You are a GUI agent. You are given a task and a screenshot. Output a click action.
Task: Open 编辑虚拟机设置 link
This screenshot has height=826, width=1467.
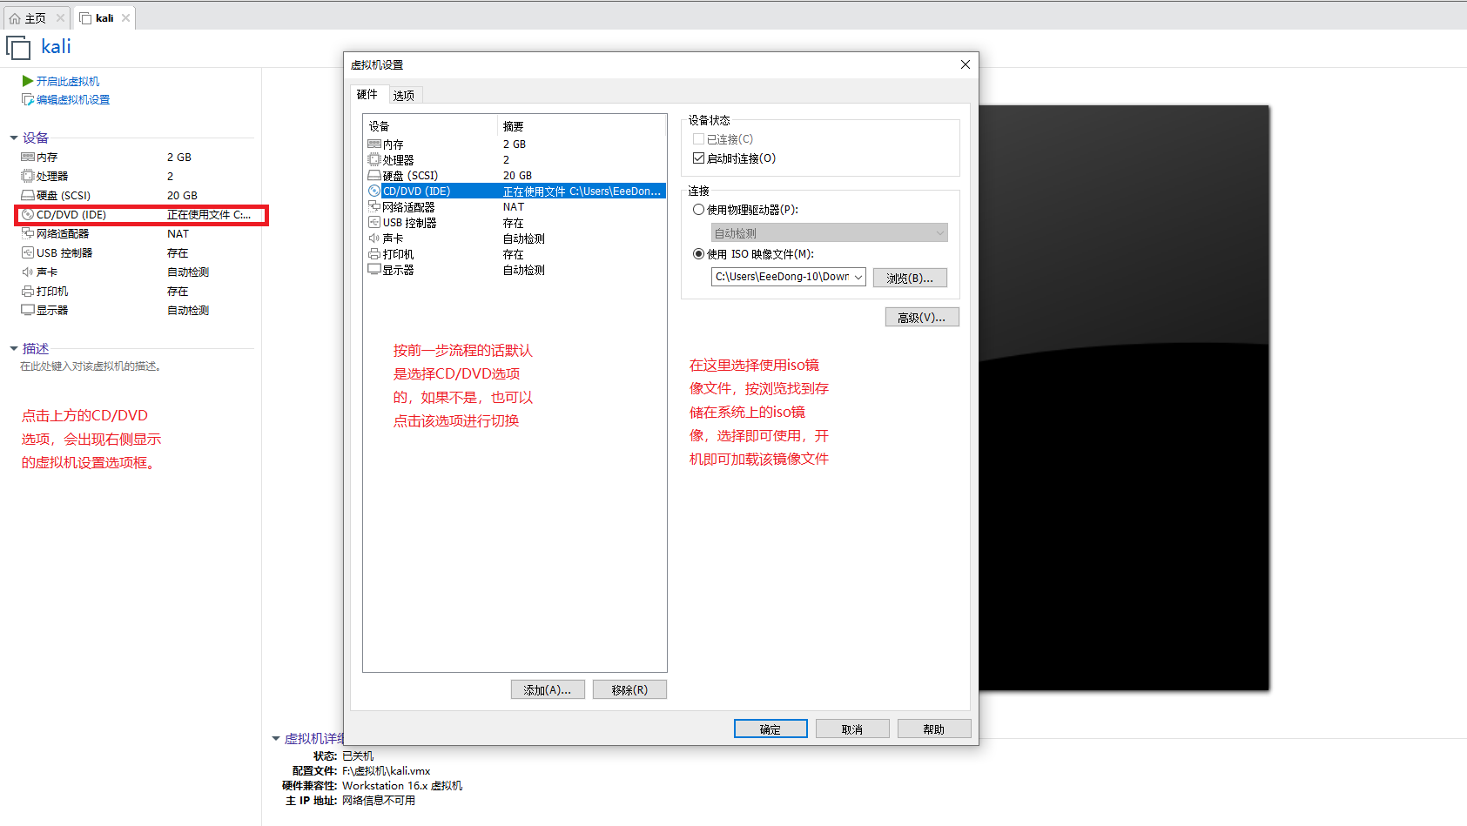tap(73, 100)
